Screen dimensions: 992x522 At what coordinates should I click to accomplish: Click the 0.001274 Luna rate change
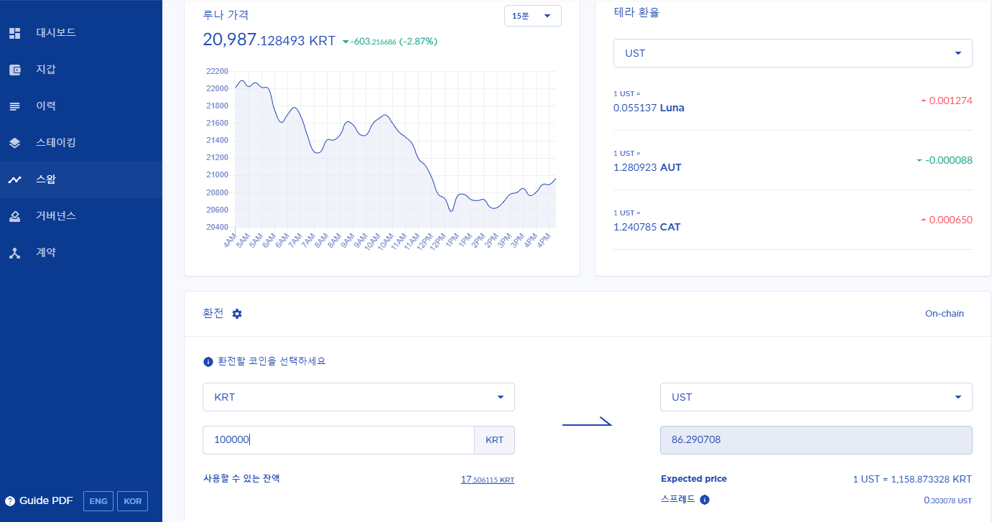click(946, 101)
